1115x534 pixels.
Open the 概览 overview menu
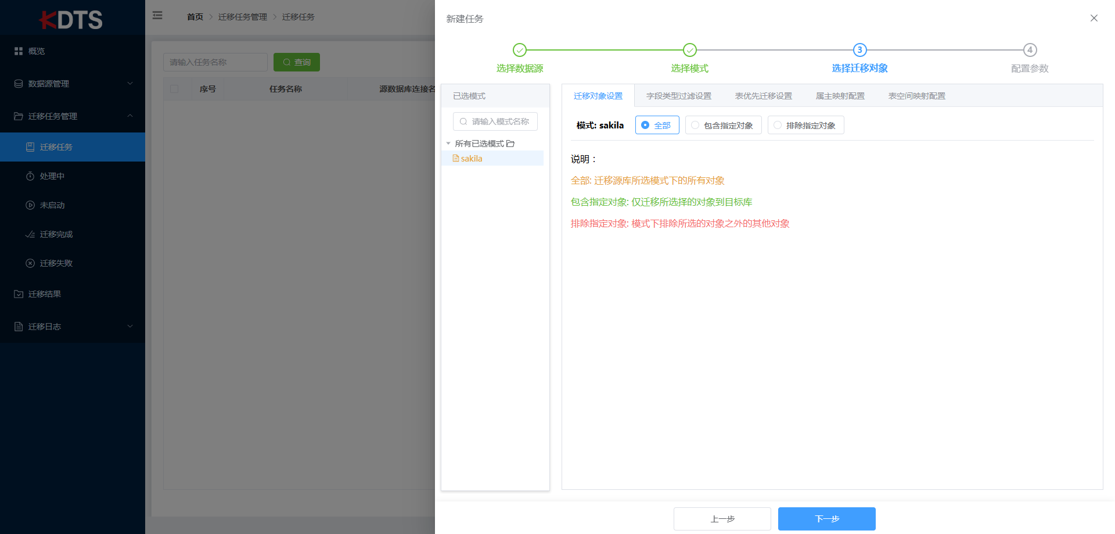coord(73,51)
